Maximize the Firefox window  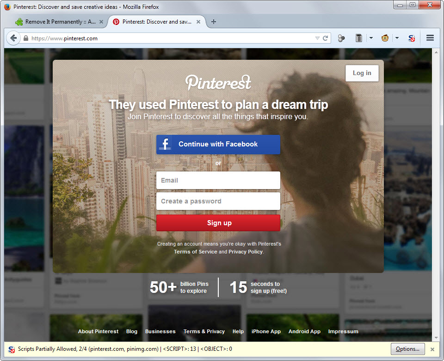(413, 5)
